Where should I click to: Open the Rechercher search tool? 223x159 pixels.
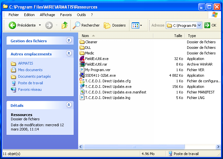(86, 25)
